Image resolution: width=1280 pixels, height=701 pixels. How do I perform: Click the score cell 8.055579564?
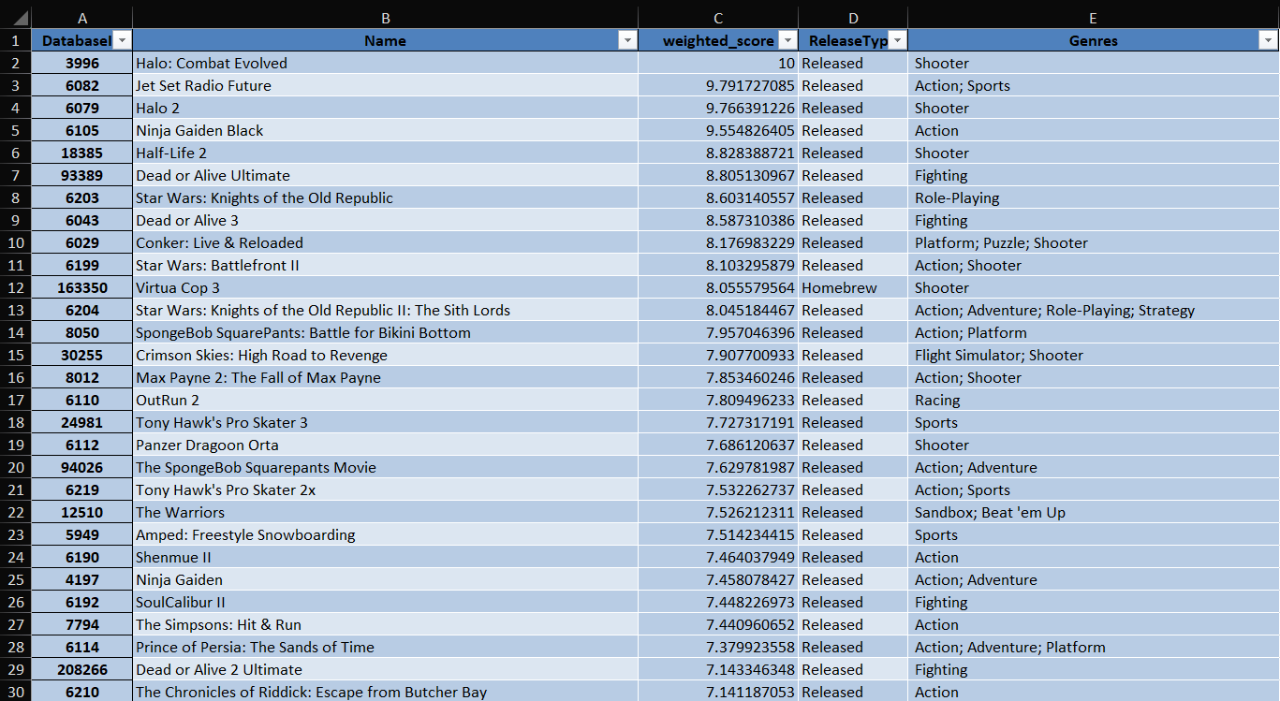tap(718, 287)
